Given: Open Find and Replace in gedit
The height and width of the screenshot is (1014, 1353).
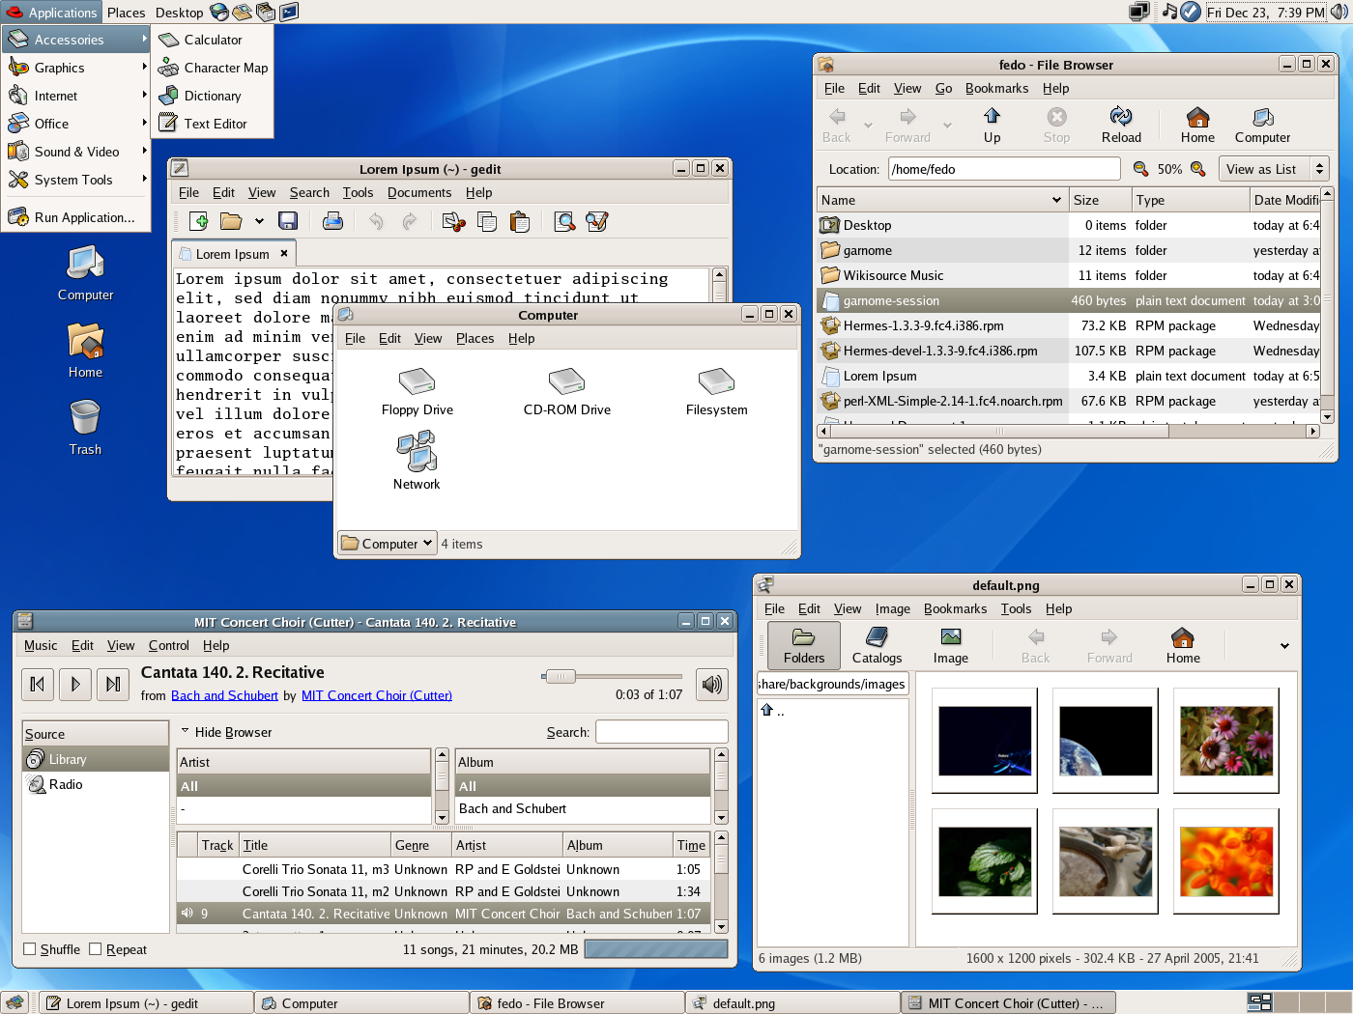Looking at the screenshot, I should (x=596, y=221).
